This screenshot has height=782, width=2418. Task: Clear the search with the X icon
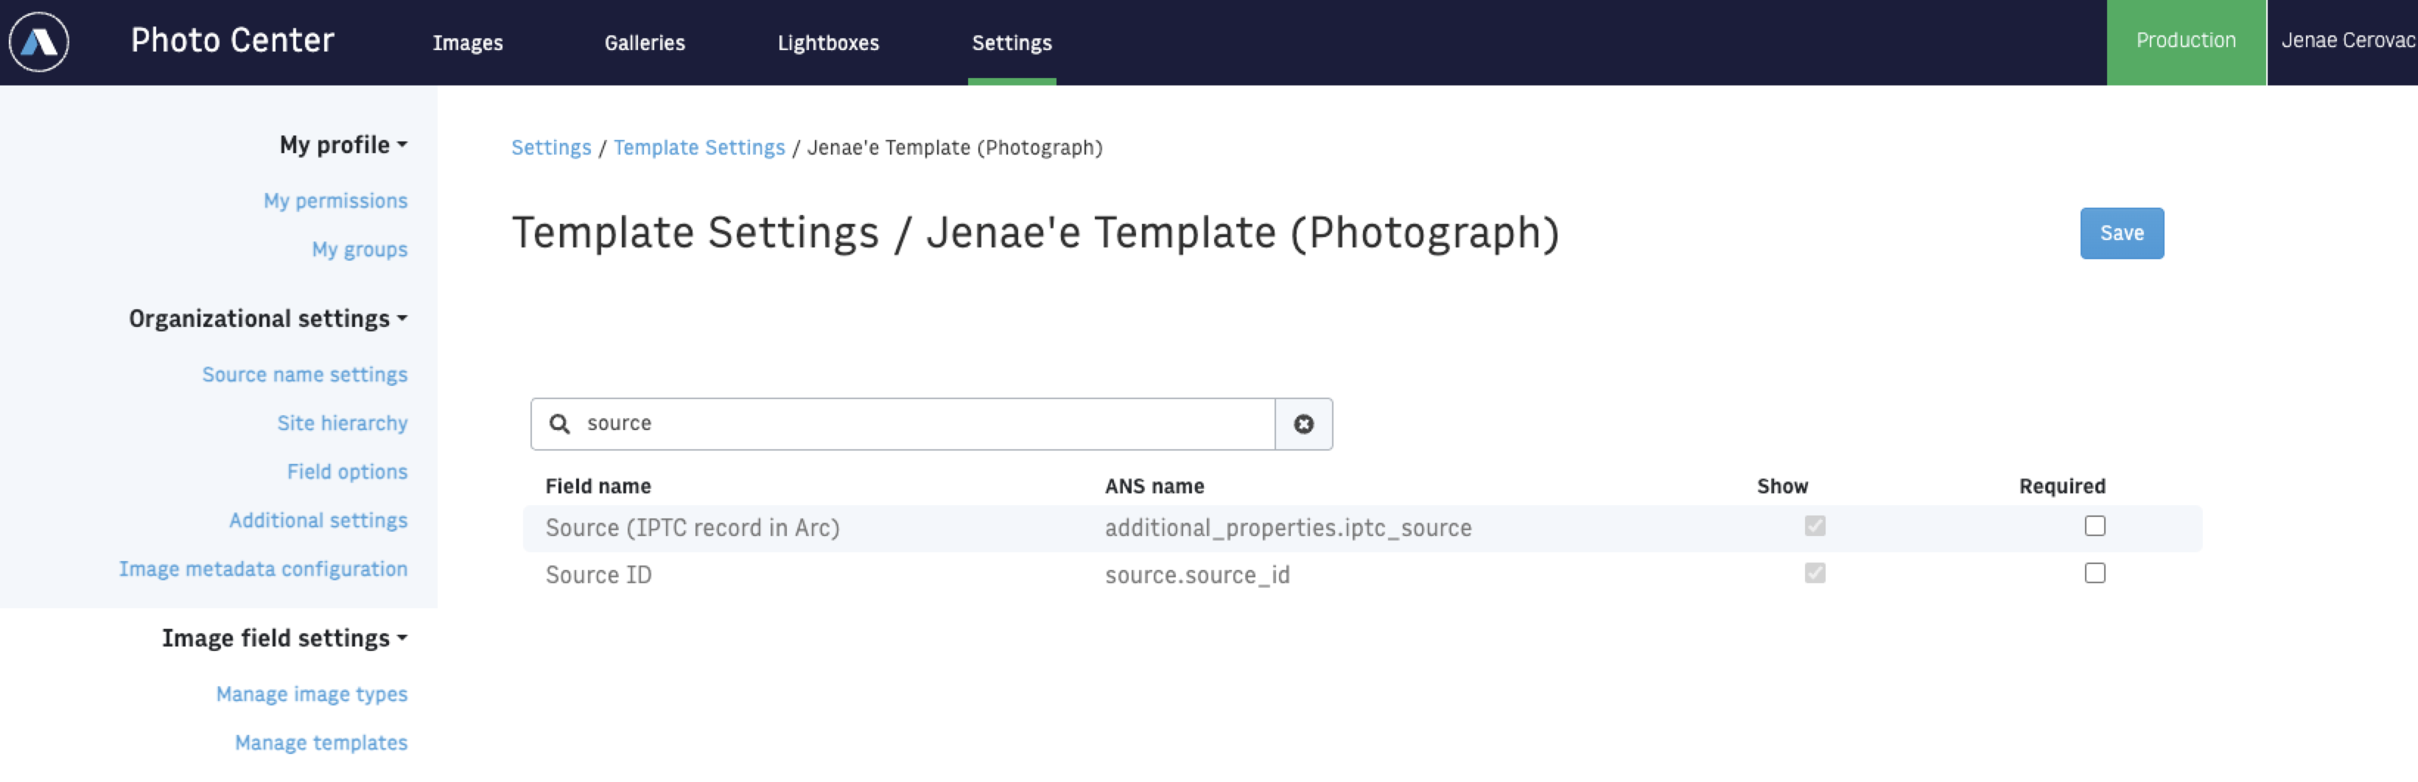pos(1303,424)
